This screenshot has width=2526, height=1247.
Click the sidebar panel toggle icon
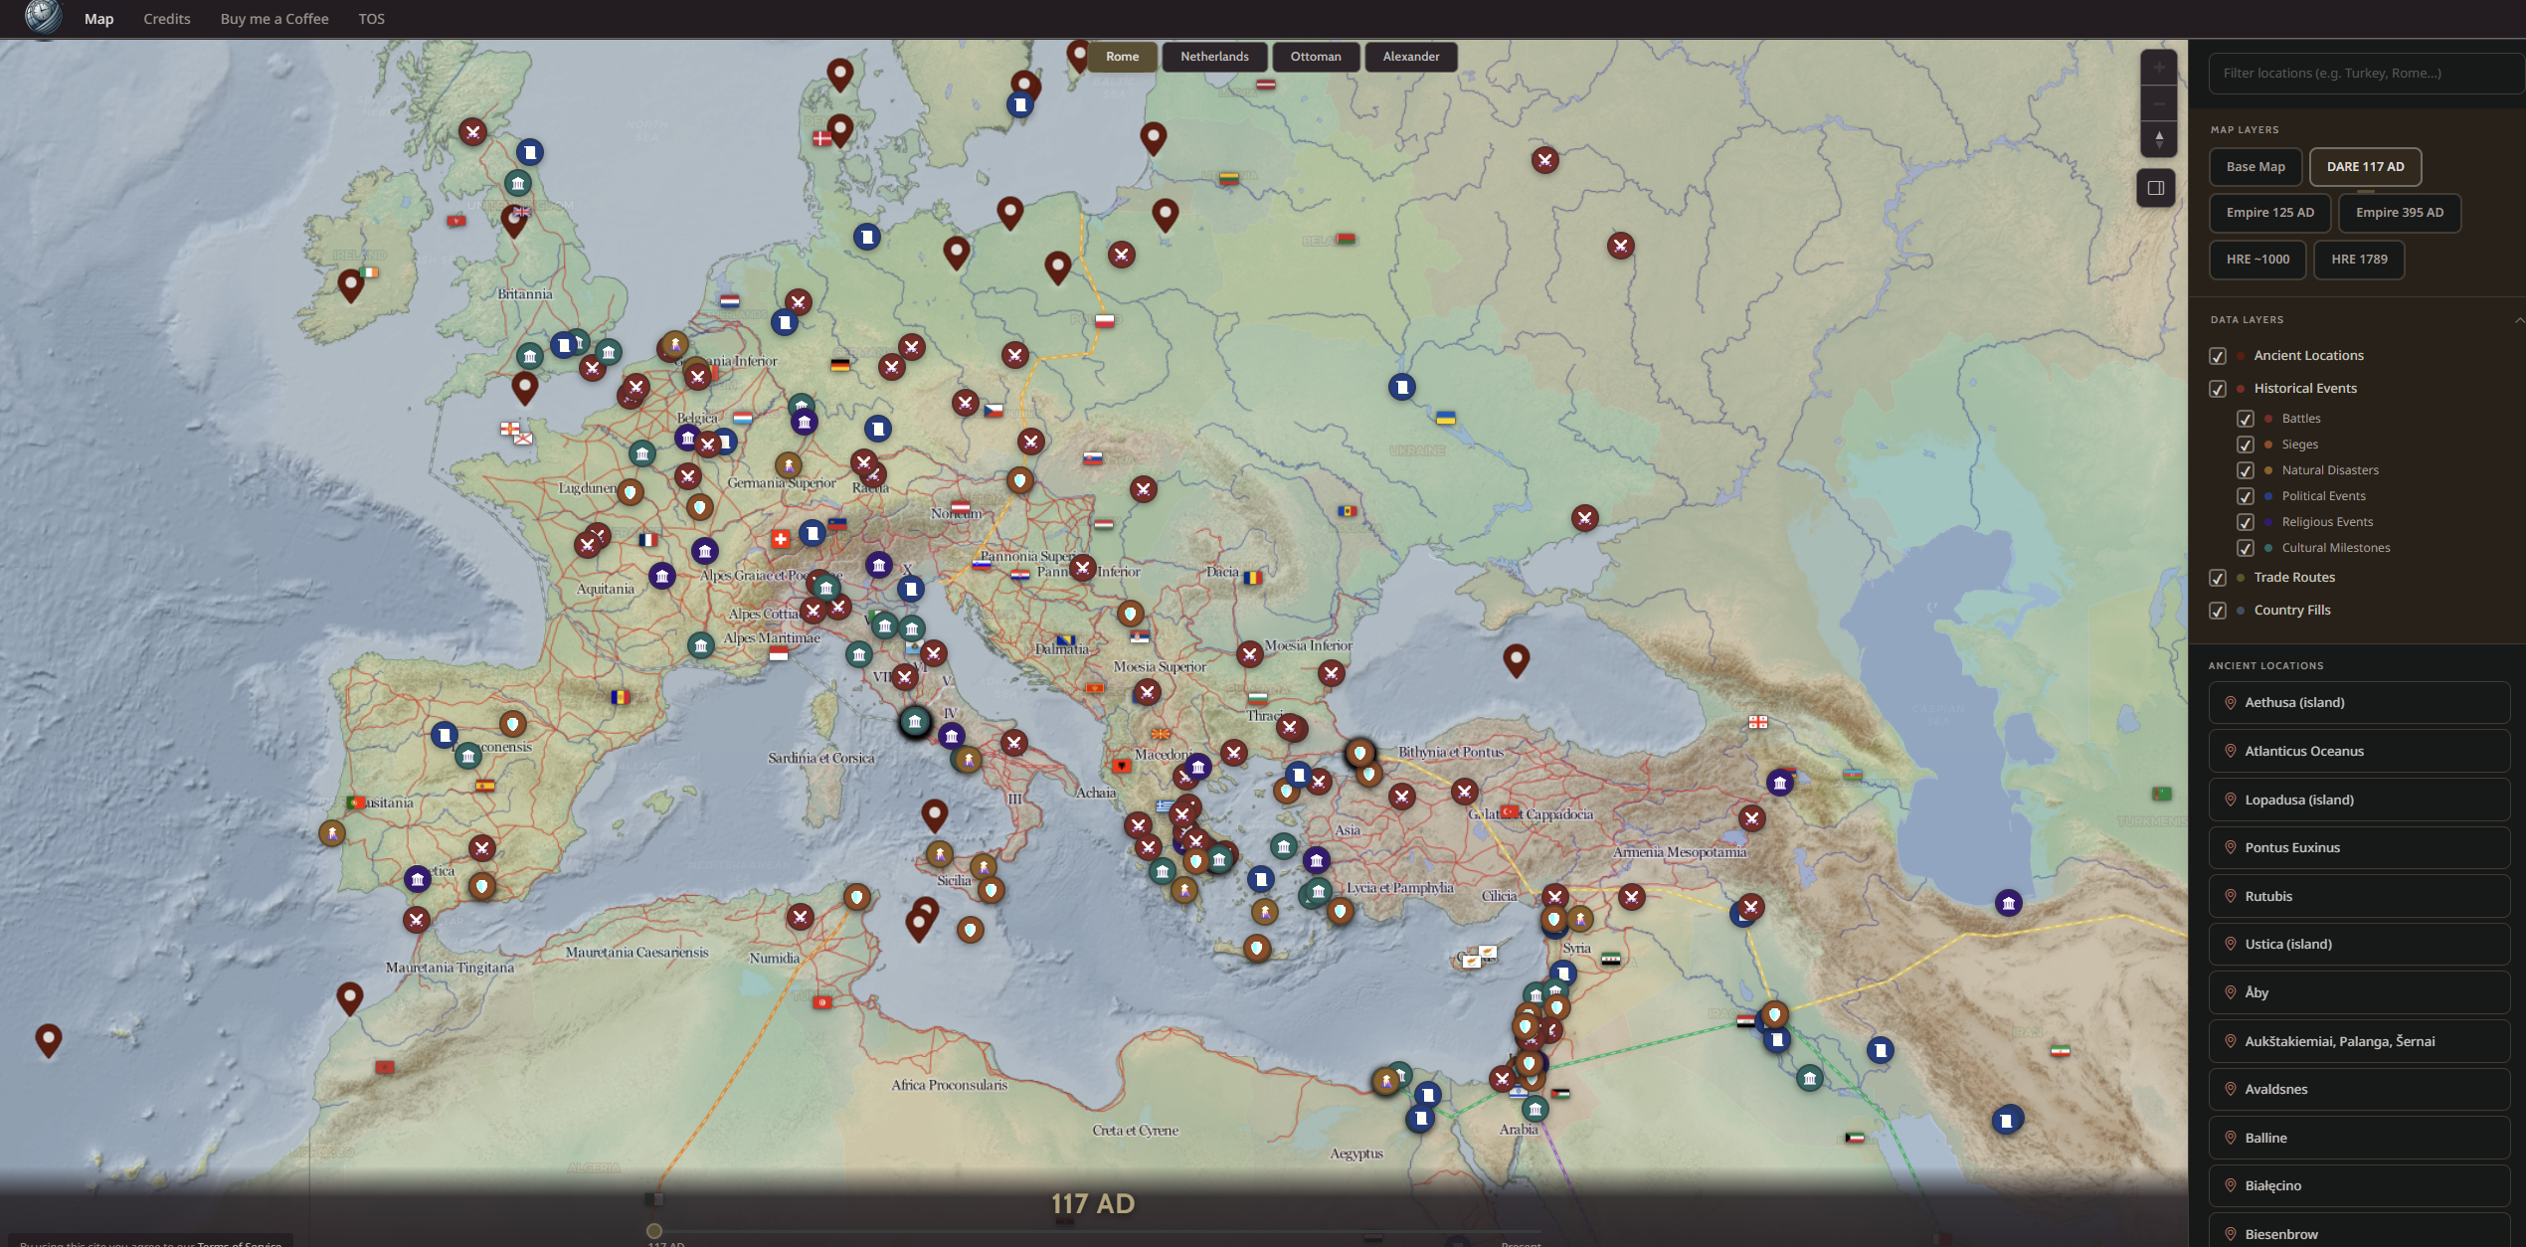pos(2156,188)
